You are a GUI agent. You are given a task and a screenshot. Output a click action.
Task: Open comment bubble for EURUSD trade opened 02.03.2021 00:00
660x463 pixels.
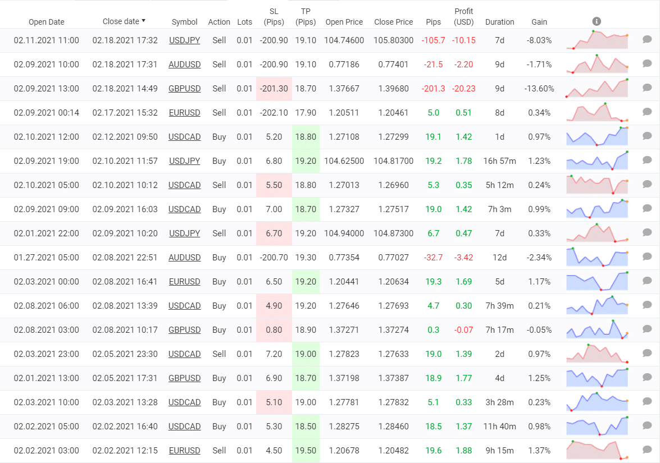click(647, 281)
